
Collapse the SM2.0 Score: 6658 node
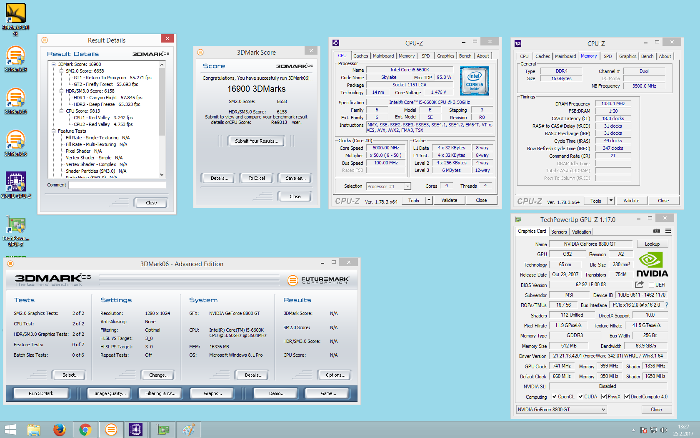pyautogui.click(x=61, y=71)
